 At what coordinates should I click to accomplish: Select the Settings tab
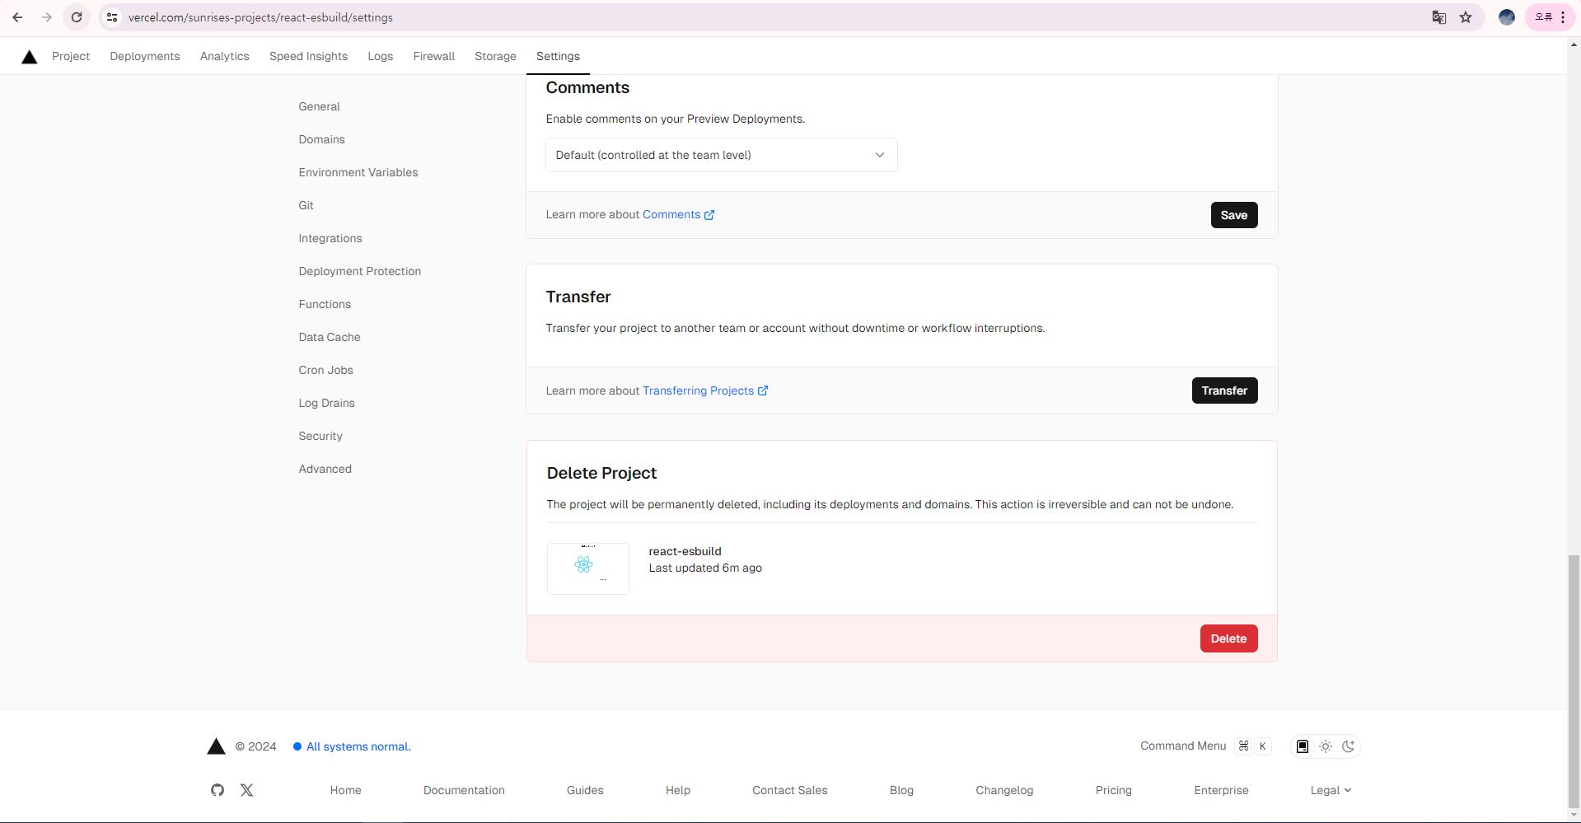pyautogui.click(x=558, y=56)
